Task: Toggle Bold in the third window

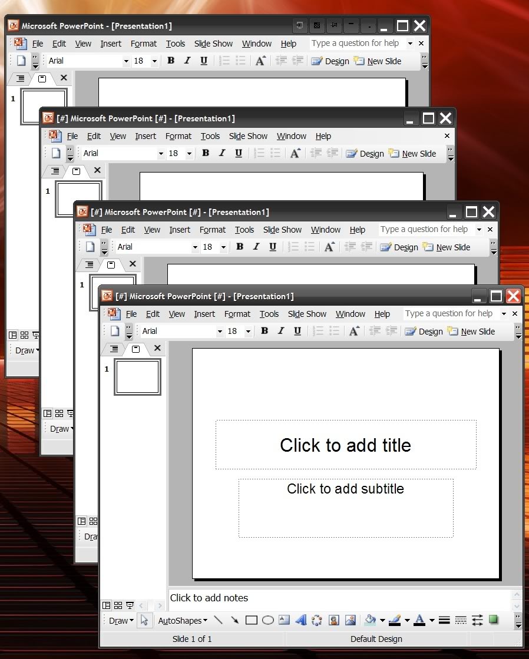Action: [240, 247]
